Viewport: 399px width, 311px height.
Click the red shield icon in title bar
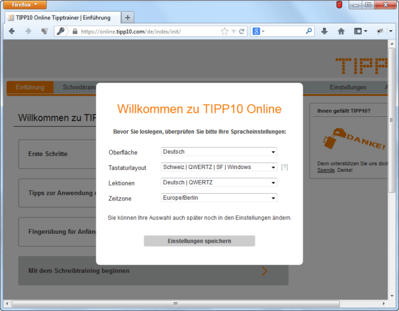339,5
